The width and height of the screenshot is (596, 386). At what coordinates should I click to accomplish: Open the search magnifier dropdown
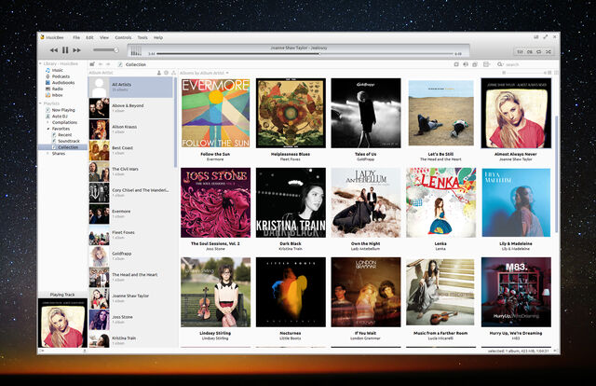500,64
